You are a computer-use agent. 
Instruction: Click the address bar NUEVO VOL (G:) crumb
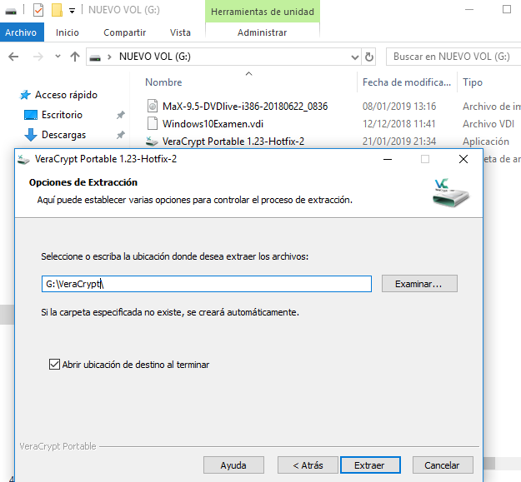coord(155,57)
